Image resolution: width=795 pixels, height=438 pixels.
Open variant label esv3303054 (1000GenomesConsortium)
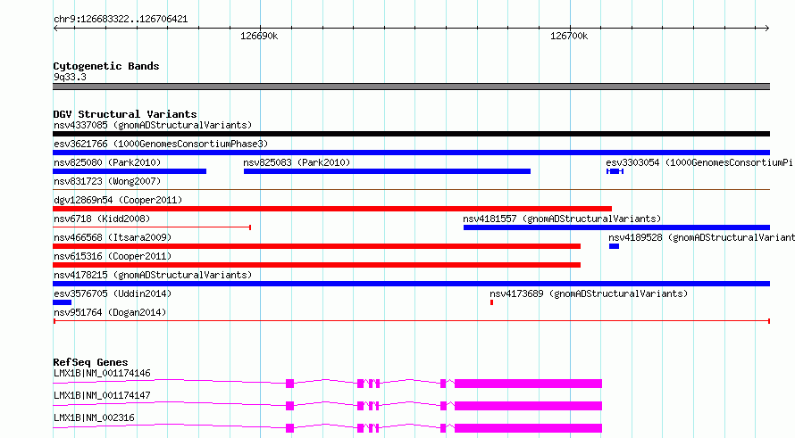coord(699,162)
